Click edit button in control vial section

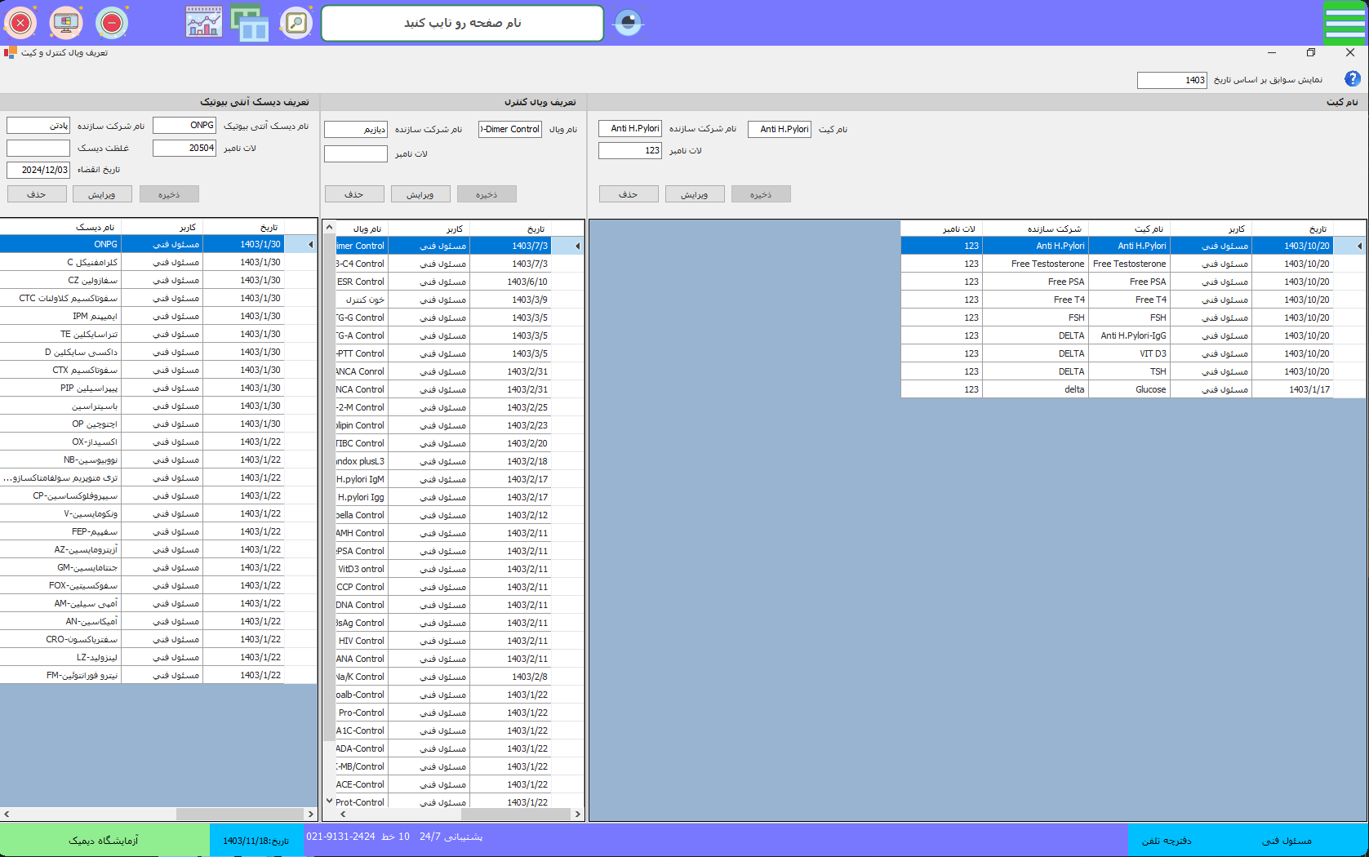click(420, 194)
